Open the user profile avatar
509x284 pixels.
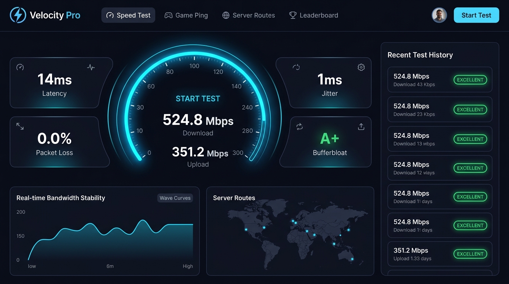tap(439, 16)
